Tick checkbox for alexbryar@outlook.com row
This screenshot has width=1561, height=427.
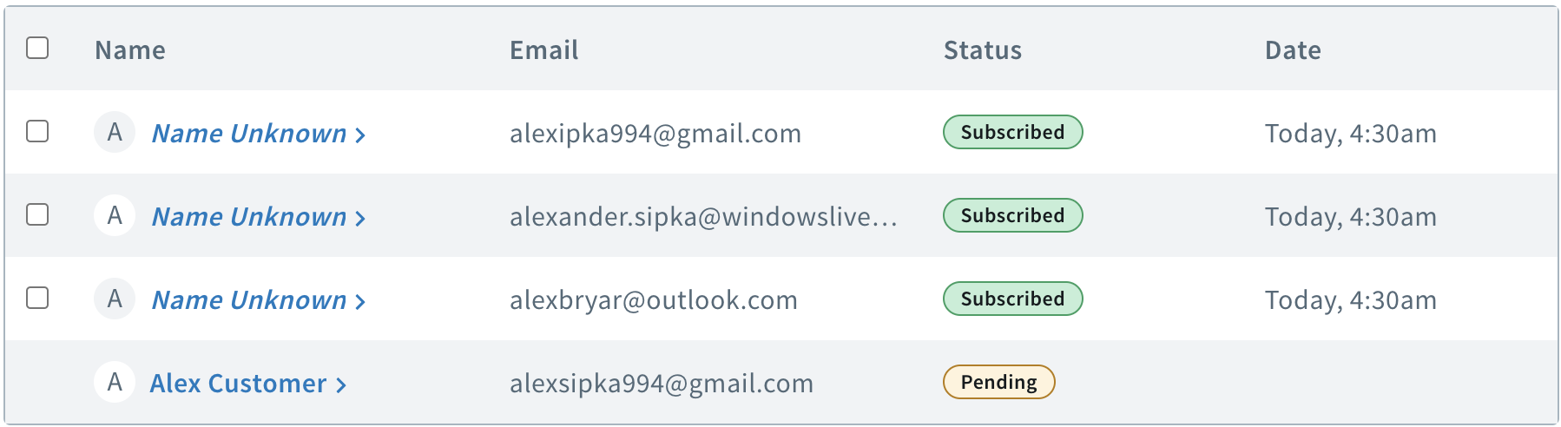[x=37, y=298]
